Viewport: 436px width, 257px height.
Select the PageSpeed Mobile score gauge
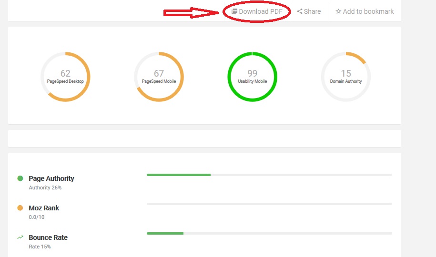pos(159,77)
